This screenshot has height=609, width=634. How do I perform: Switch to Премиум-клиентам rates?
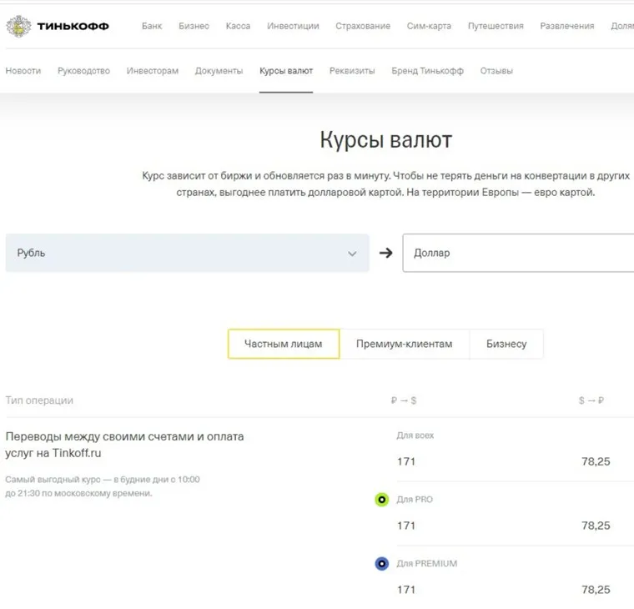click(404, 344)
